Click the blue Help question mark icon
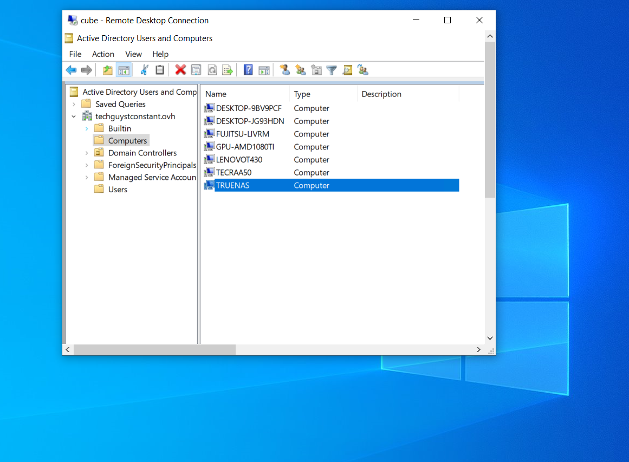629x462 pixels. pyautogui.click(x=248, y=70)
